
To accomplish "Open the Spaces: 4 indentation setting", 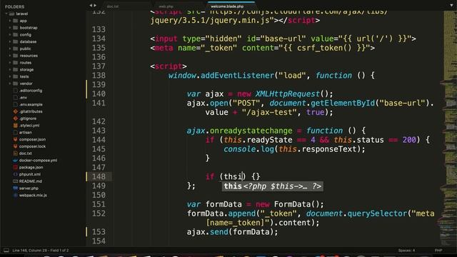I will pyautogui.click(x=406, y=251).
